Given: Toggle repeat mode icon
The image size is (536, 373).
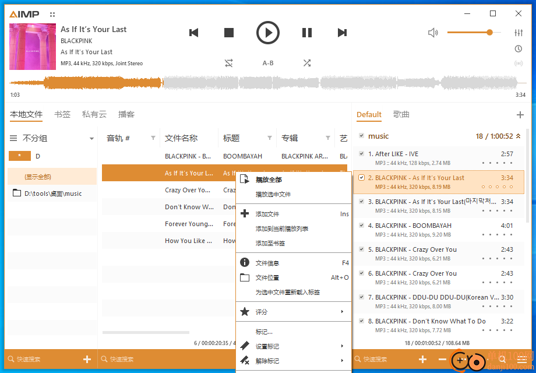Looking at the screenshot, I should pyautogui.click(x=229, y=63).
